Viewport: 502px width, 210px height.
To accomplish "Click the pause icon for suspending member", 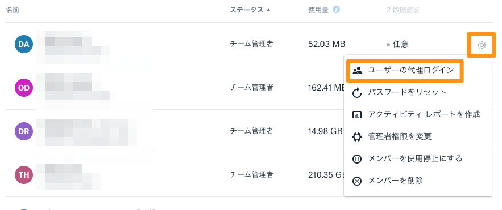I will tap(356, 158).
